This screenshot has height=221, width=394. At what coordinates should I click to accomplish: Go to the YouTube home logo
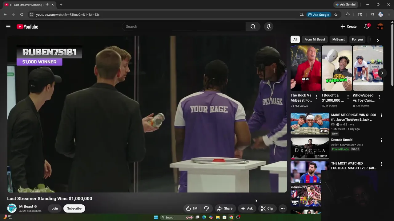27,27
